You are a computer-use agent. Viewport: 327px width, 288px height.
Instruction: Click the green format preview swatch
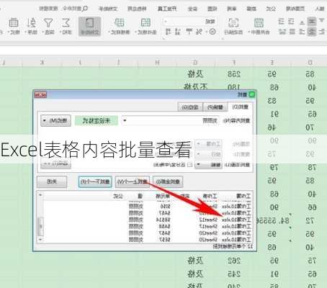coord(97,120)
